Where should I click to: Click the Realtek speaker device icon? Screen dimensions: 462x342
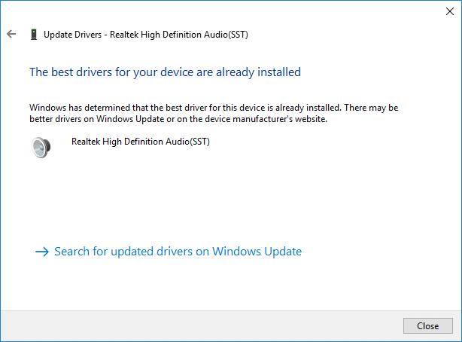coord(41,147)
